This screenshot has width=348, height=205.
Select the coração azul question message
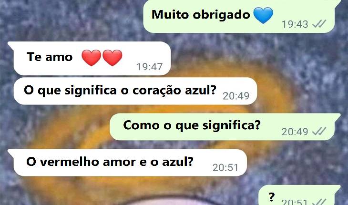pyautogui.click(x=135, y=91)
